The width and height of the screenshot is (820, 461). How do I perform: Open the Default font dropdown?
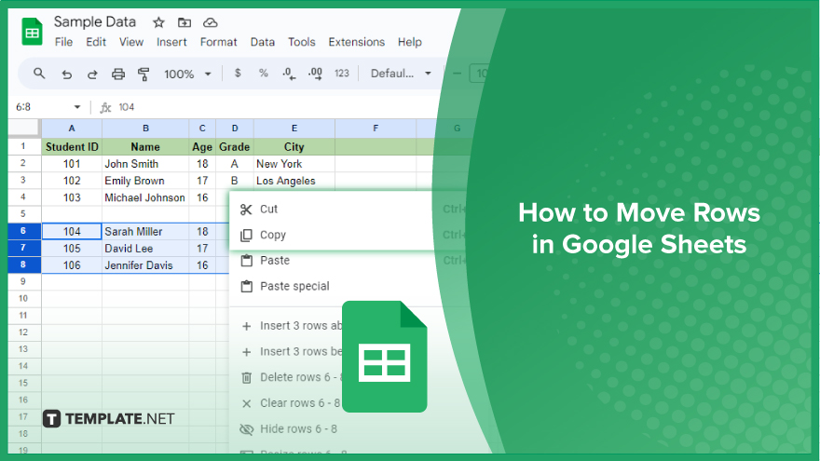click(x=401, y=74)
